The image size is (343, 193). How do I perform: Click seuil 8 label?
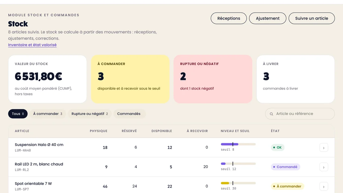click(228, 149)
